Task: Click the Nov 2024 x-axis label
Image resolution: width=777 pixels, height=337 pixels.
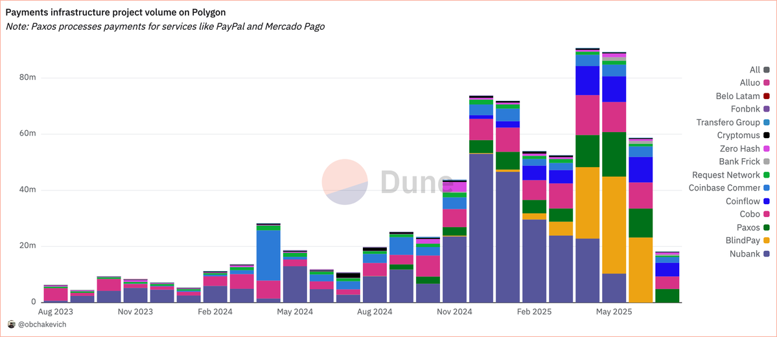Action: [456, 312]
